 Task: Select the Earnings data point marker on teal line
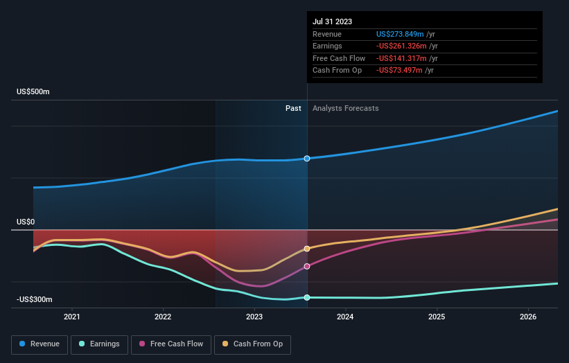tap(307, 297)
